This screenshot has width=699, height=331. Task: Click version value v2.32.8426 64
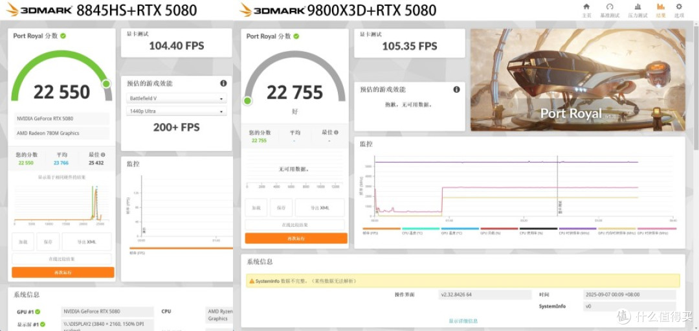(485, 295)
